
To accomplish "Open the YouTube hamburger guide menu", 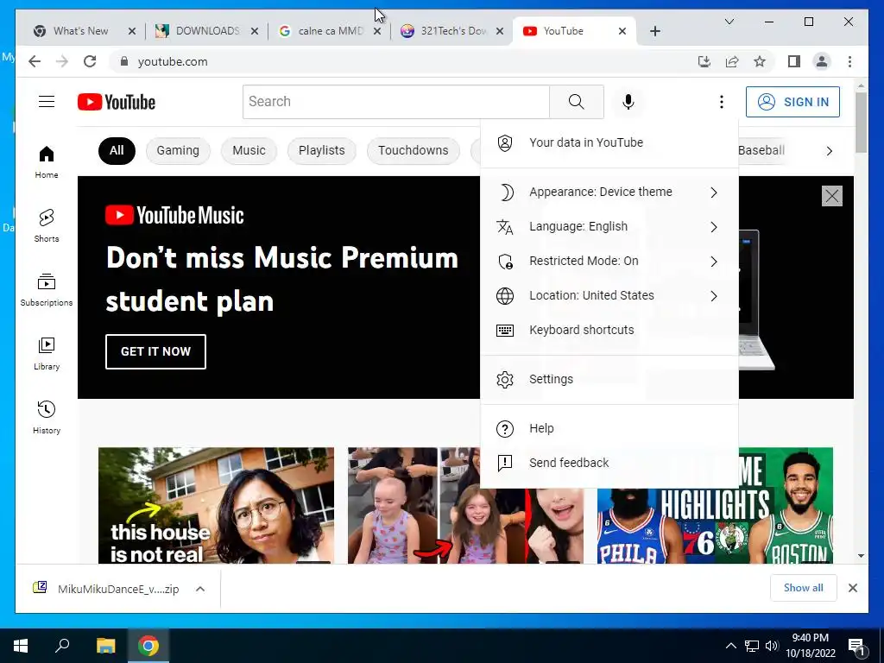I will [x=47, y=102].
